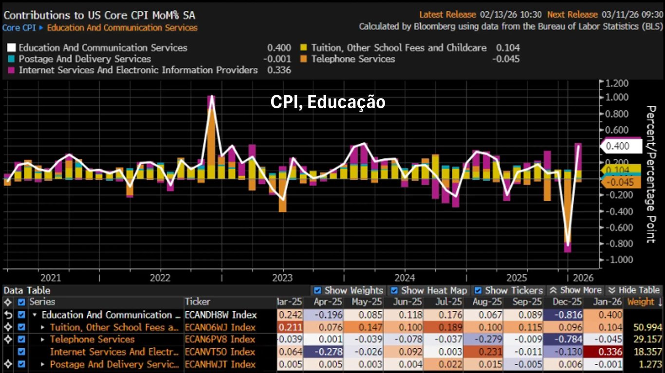The height and width of the screenshot is (373, 665).
Task: Click the magenta Internet Services legend swatch
Action: [x=11, y=70]
